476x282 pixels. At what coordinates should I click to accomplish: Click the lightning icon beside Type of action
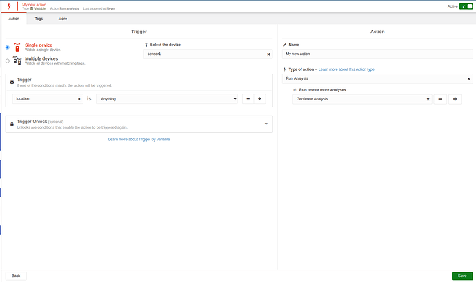tap(284, 69)
